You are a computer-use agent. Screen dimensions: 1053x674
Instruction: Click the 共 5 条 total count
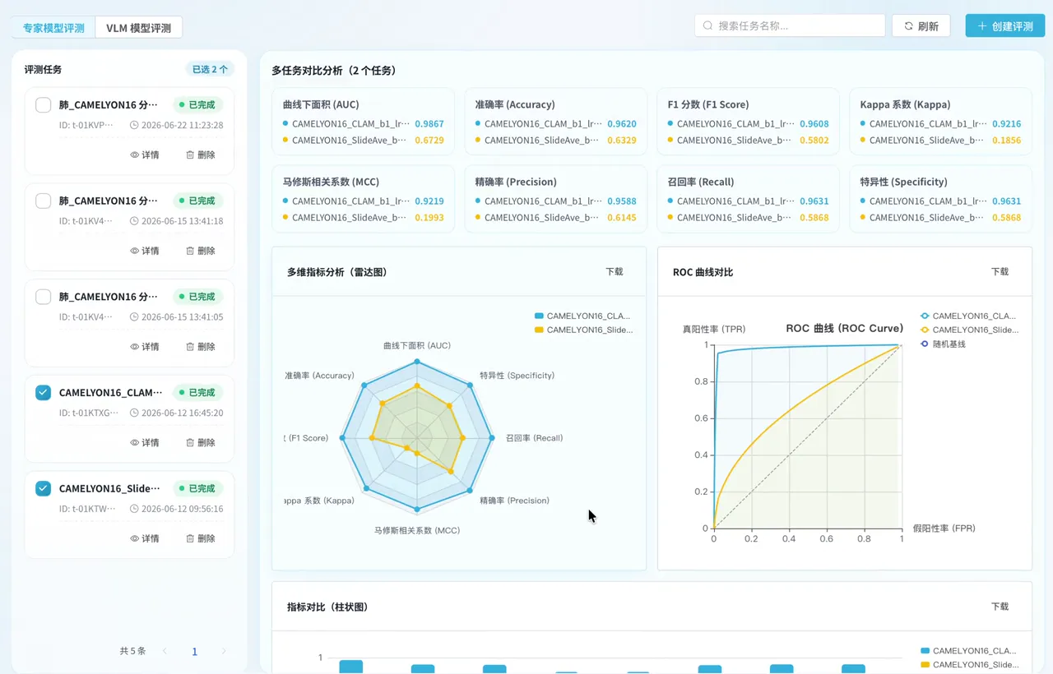pyautogui.click(x=132, y=651)
